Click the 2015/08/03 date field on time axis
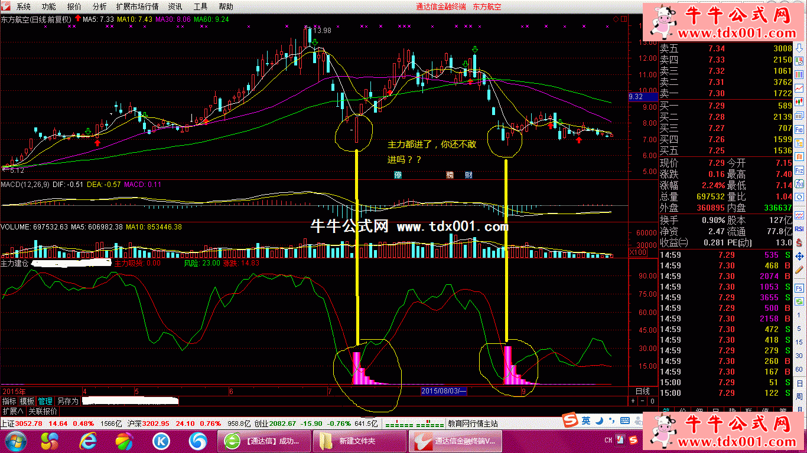 pyautogui.click(x=444, y=391)
